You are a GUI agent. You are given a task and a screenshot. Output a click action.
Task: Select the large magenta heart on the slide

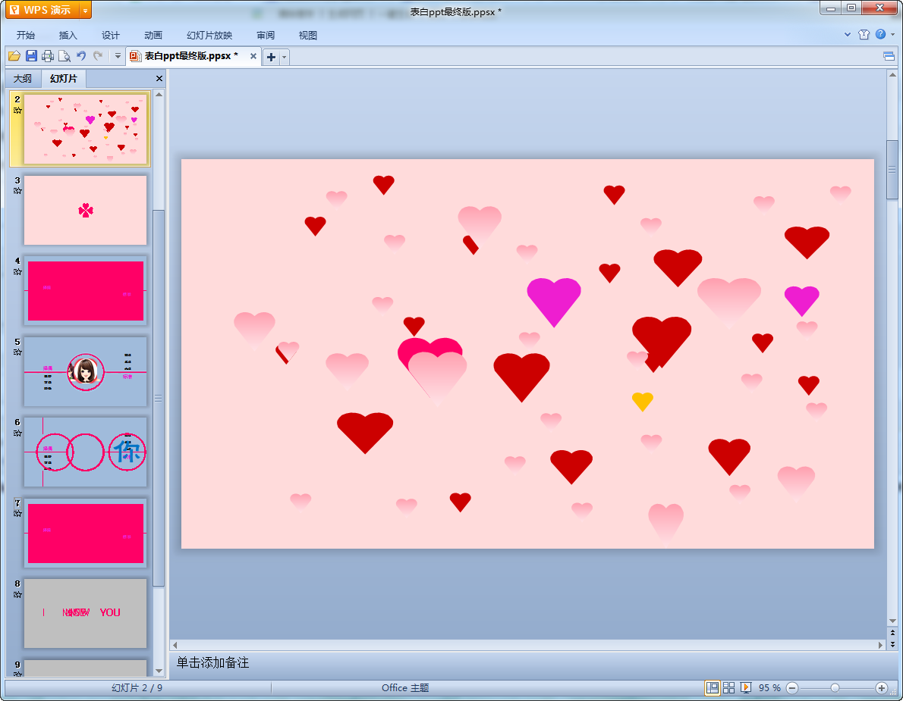tap(554, 302)
